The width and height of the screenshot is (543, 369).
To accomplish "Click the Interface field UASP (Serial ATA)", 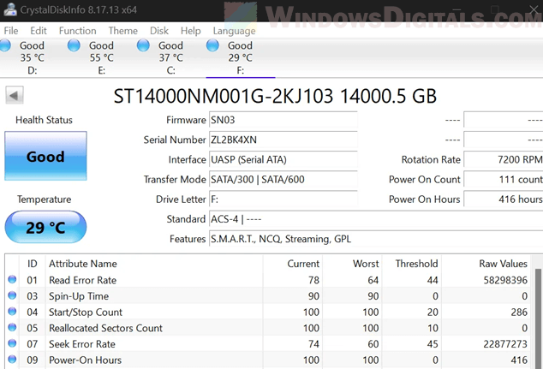I will coord(283,159).
